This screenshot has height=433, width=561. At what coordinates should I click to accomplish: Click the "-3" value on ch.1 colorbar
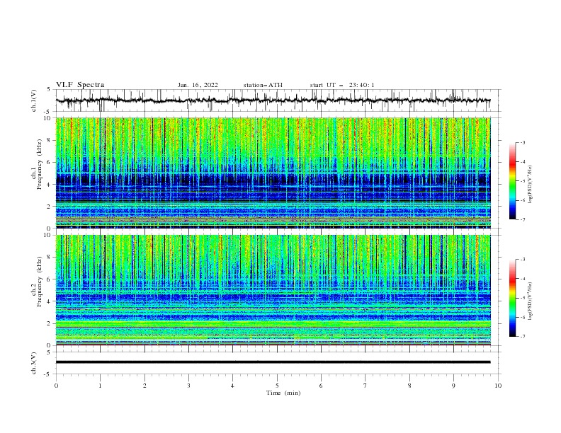pyautogui.click(x=522, y=142)
